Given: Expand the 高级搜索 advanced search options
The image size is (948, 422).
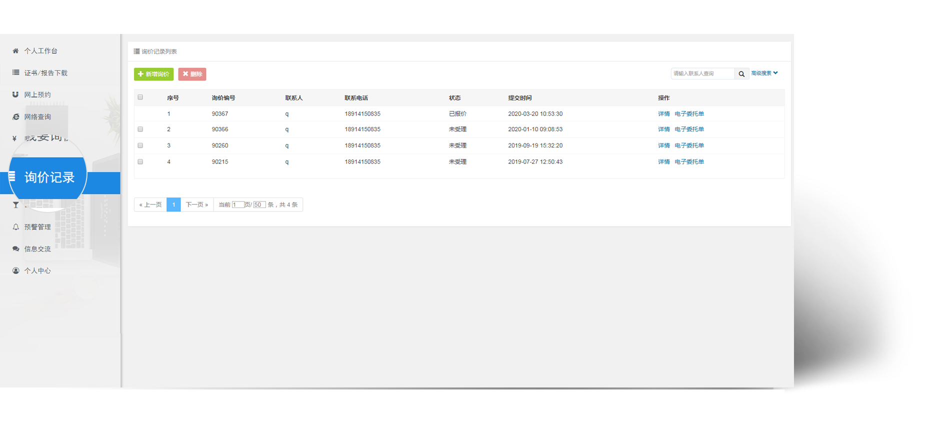Looking at the screenshot, I should (764, 73).
